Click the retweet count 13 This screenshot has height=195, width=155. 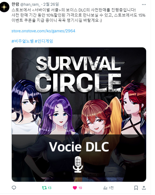coord(49,188)
